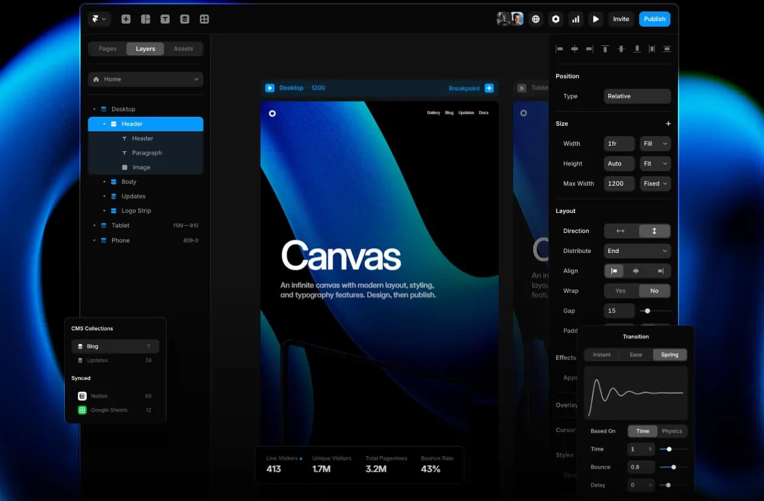This screenshot has width=764, height=501.
Task: Click the play icon beside Desktop 1200
Action: [270, 88]
